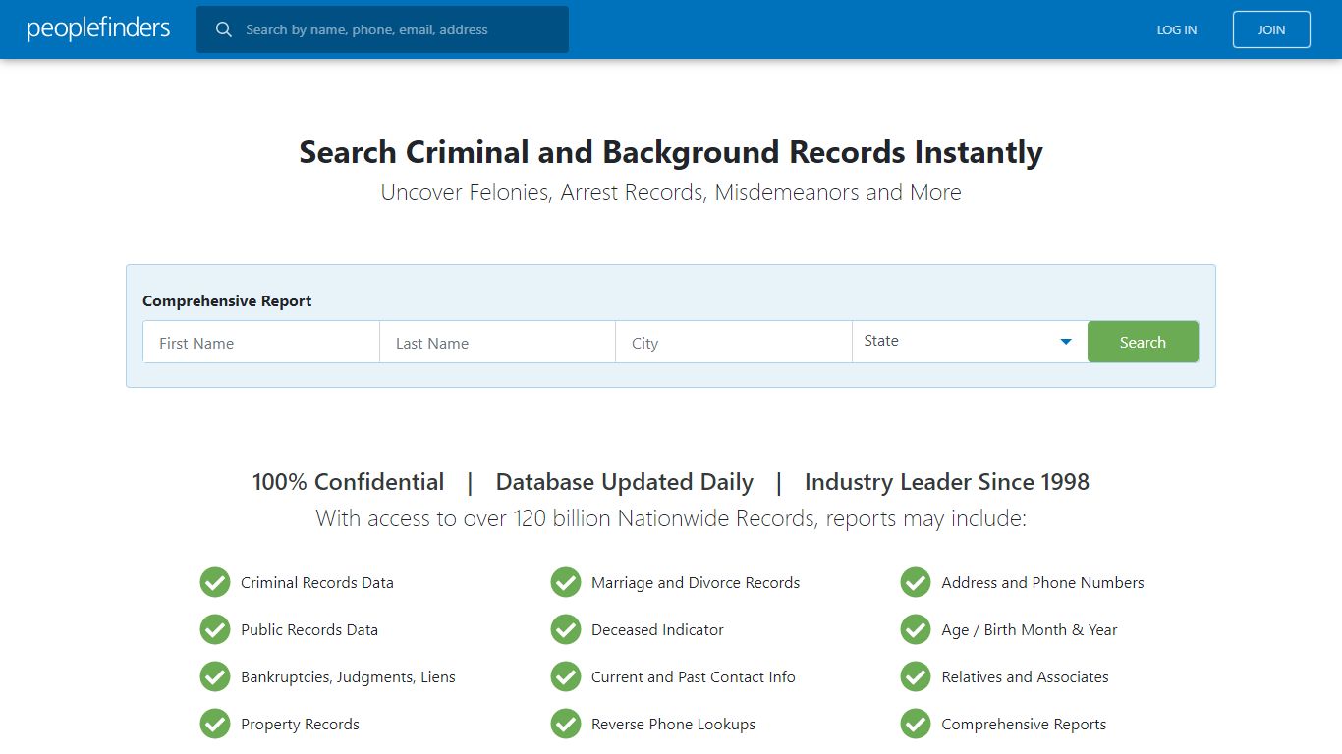1342x754 pixels.
Task: Click the checkmark beside Comprehensive Reports
Action: coord(916,724)
